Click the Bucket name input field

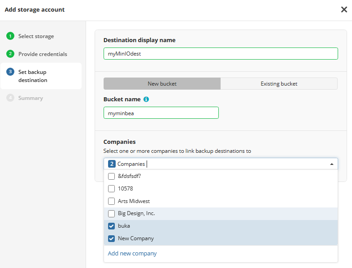pyautogui.click(x=161, y=113)
